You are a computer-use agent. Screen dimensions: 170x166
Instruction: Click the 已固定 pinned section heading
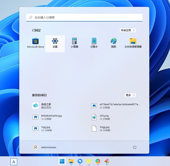[x=37, y=30]
